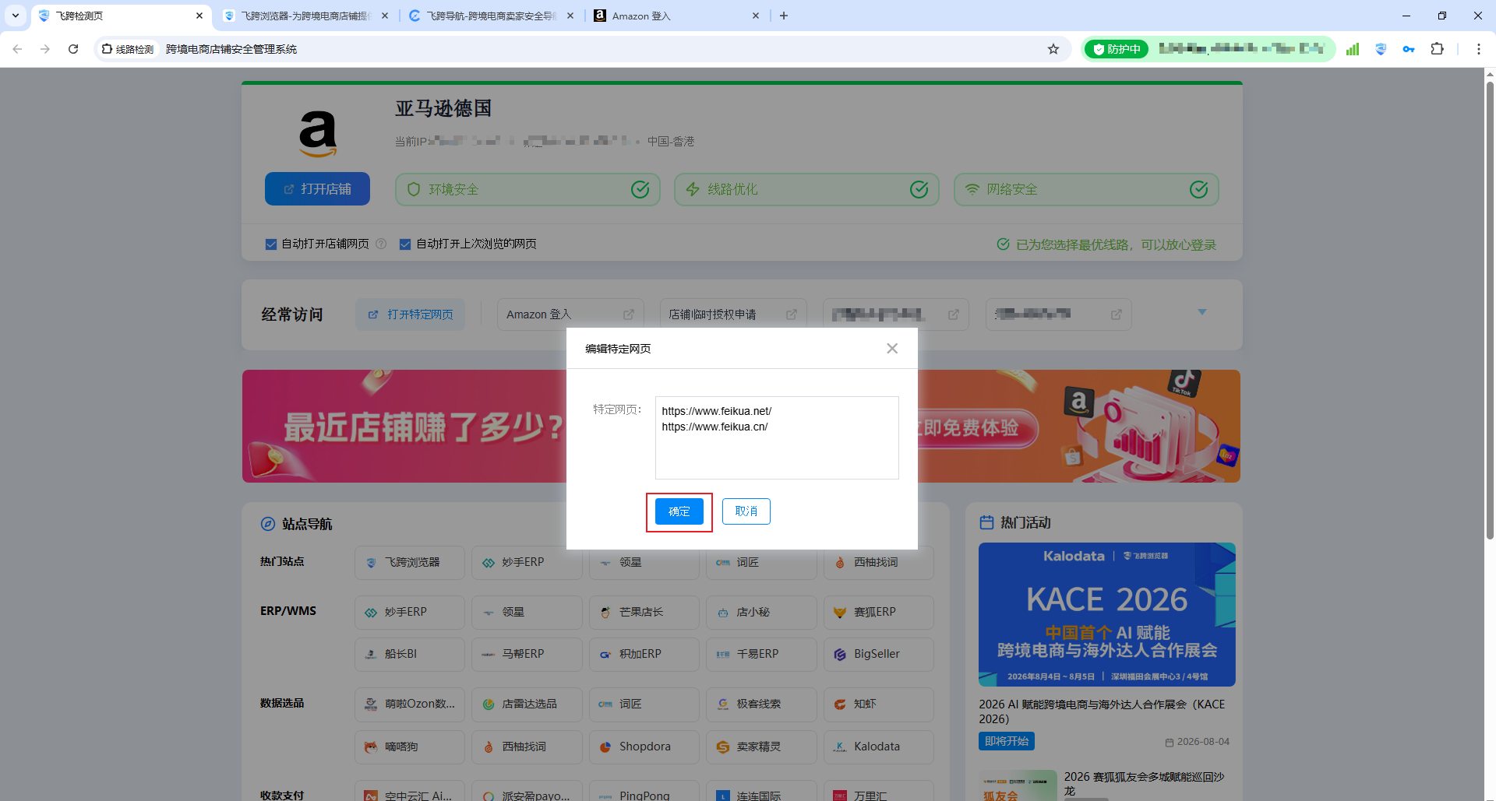Open the 店小秘 site link
Image resolution: width=1496 pixels, height=801 pixels.
[761, 612]
